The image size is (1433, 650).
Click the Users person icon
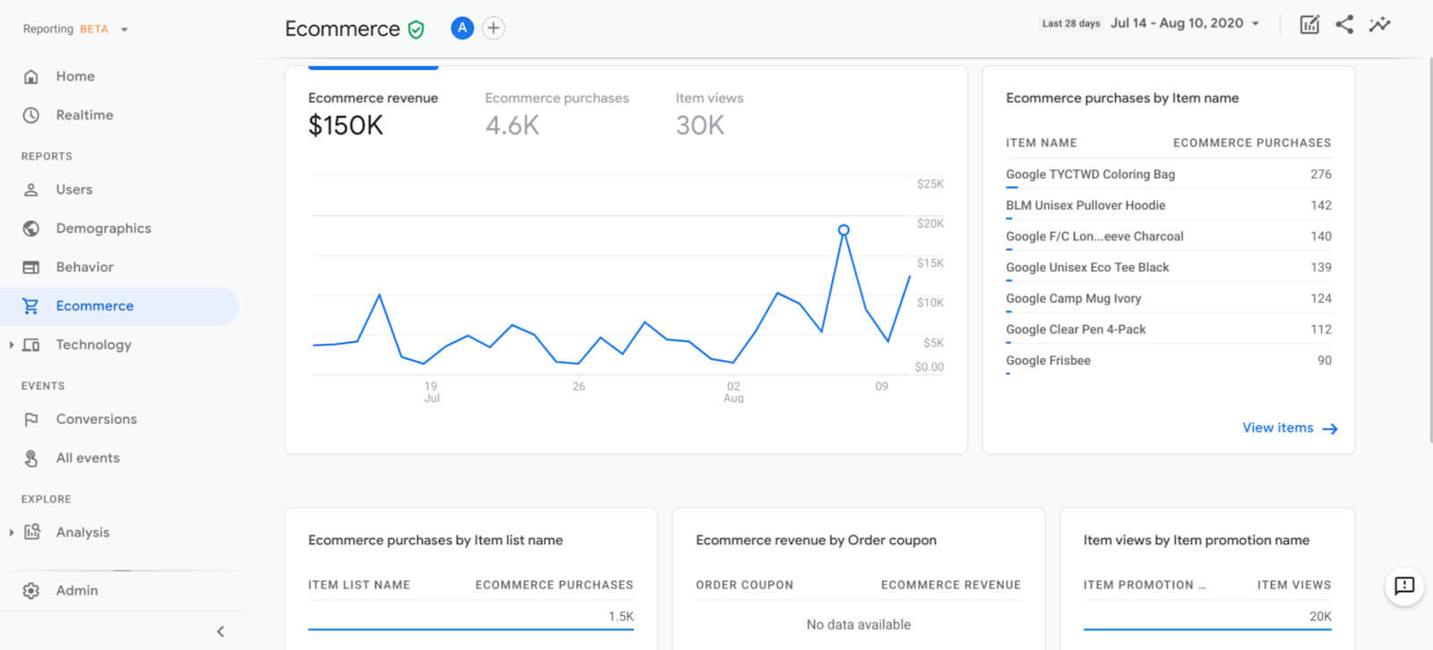pyautogui.click(x=31, y=190)
